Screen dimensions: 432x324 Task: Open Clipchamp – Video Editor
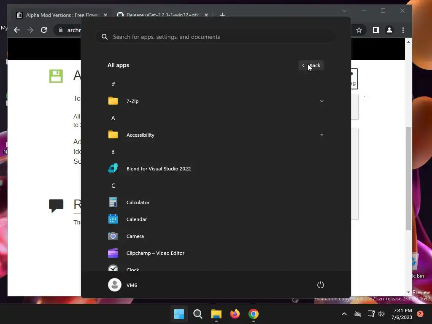click(x=216, y=253)
